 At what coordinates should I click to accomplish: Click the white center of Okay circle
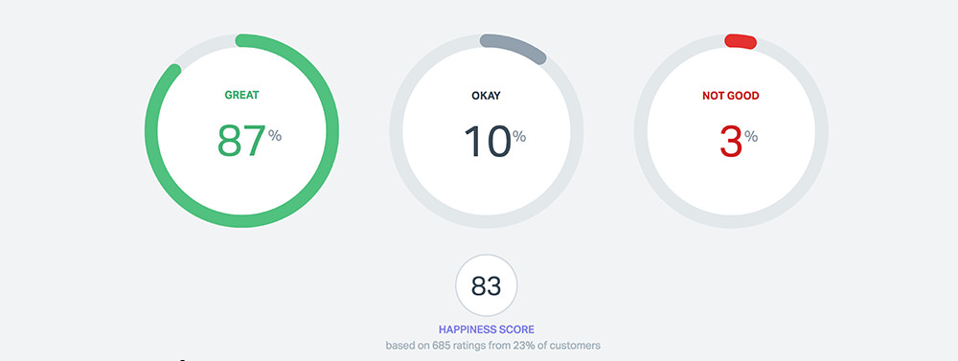tap(487, 183)
